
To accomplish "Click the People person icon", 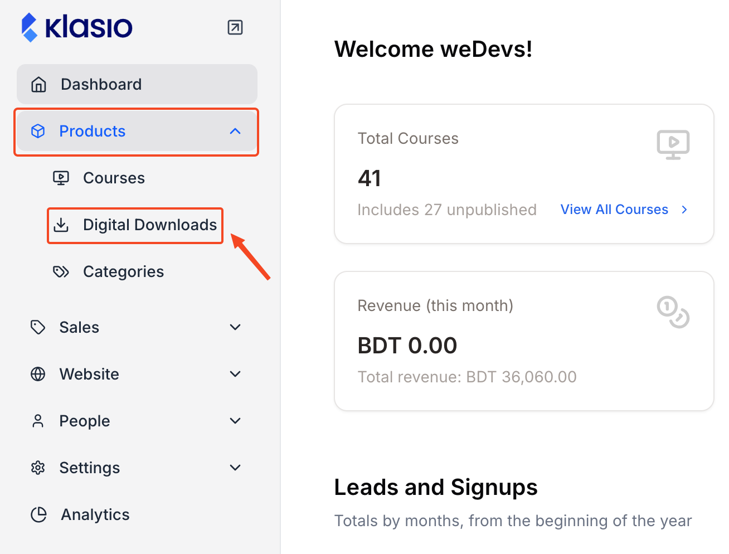I will [38, 421].
